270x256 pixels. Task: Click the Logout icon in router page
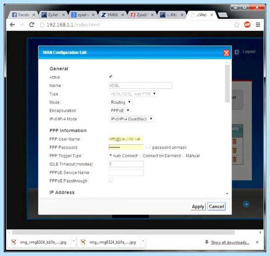[x=237, y=52]
